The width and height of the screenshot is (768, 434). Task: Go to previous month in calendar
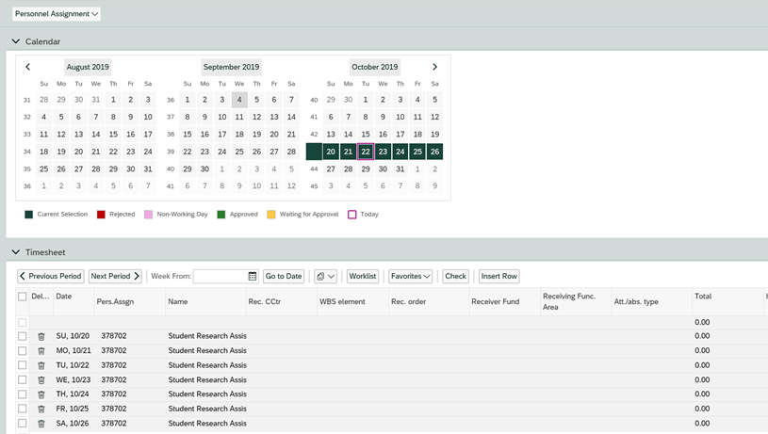[28, 67]
